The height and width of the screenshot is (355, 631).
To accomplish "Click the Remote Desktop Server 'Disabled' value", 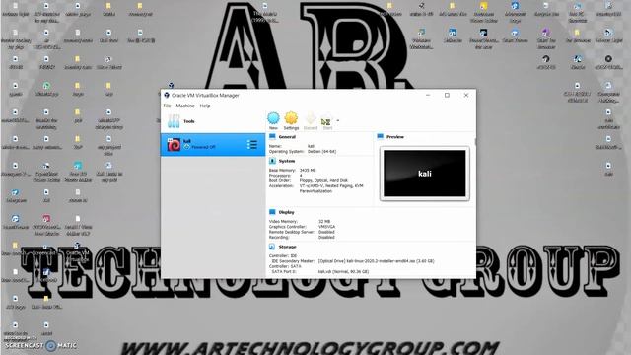I will click(x=326, y=232).
